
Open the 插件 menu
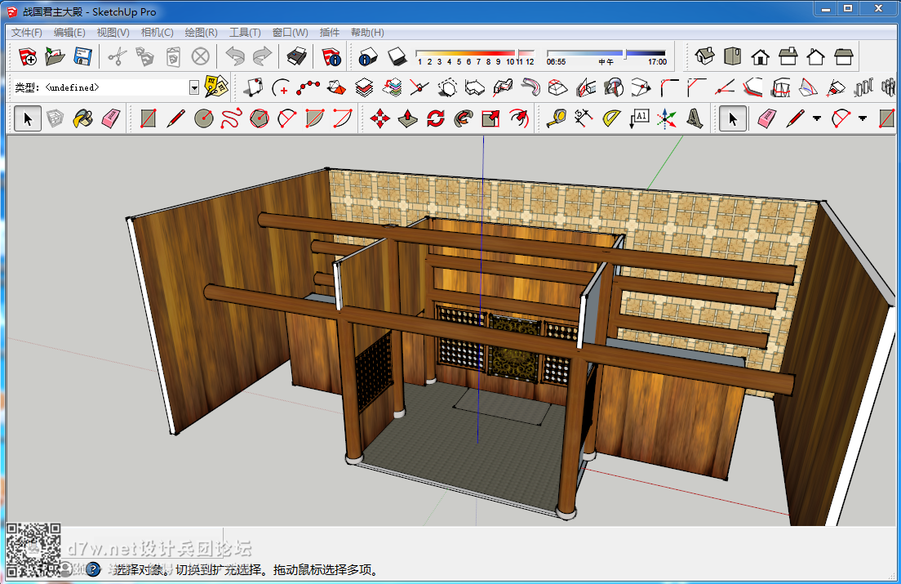(x=329, y=32)
